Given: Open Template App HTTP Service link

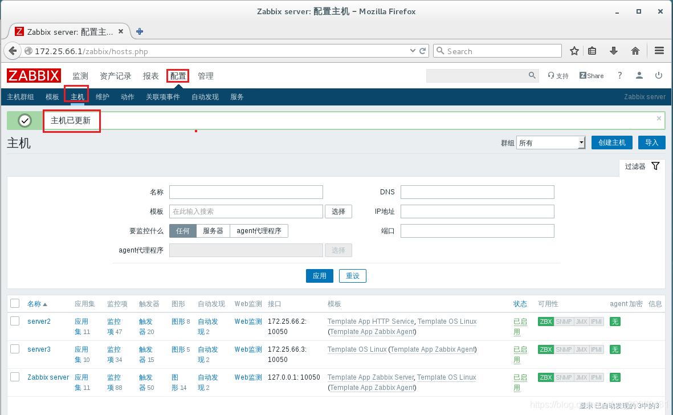Looking at the screenshot, I should (371, 322).
